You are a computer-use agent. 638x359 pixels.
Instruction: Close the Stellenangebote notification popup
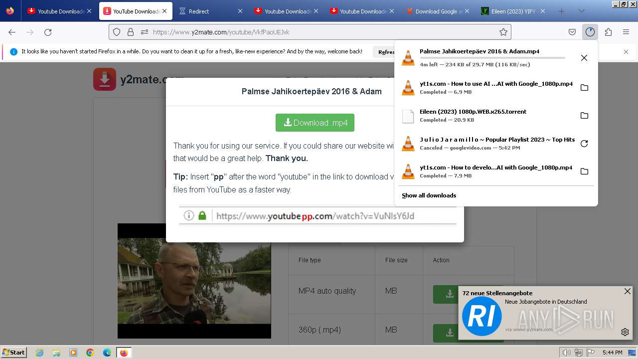point(628,291)
